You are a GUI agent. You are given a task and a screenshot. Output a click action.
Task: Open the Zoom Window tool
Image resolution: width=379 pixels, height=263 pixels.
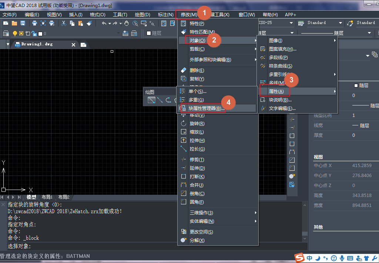(x=143, y=23)
